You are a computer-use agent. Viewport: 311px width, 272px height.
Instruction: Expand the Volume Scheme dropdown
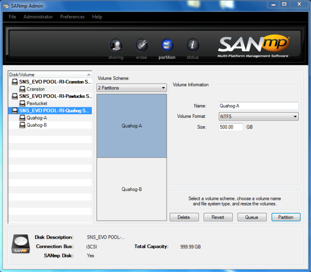(132, 88)
